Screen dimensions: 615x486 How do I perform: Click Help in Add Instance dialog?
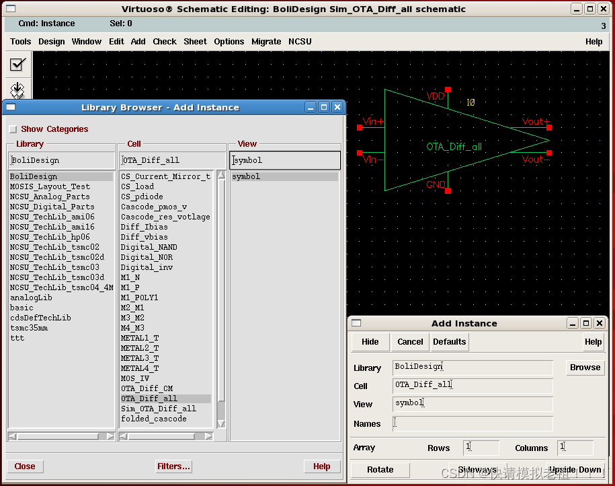593,342
